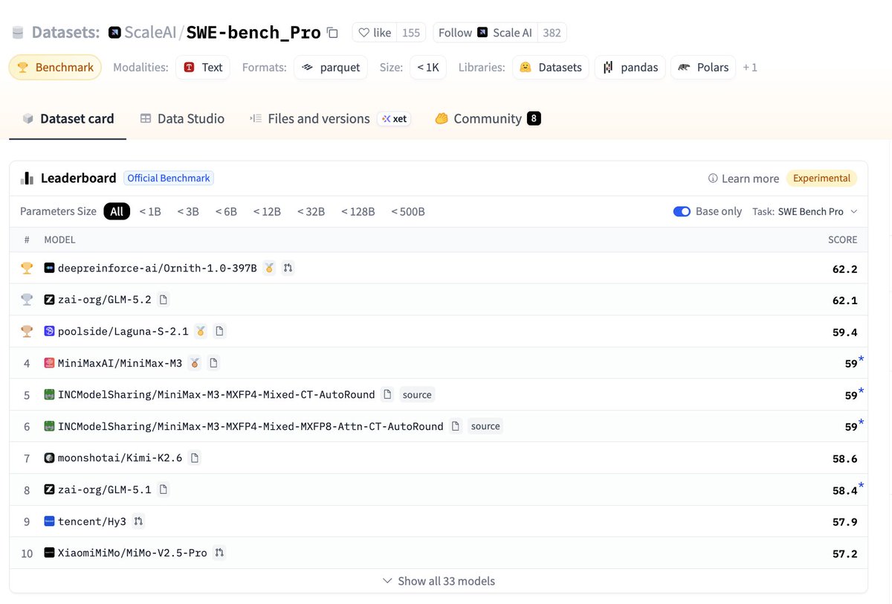Expand Show all 33 models
The height and width of the screenshot is (604, 892).
coord(439,581)
